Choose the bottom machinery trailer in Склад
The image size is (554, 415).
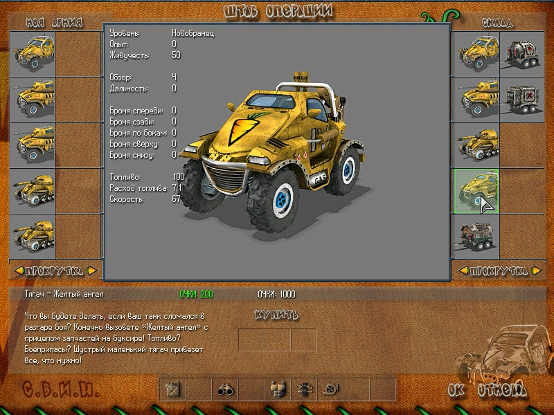pyautogui.click(x=476, y=237)
